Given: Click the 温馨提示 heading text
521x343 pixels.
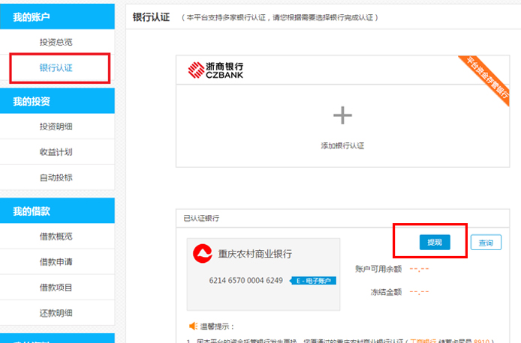Looking at the screenshot, I should (x=217, y=327).
